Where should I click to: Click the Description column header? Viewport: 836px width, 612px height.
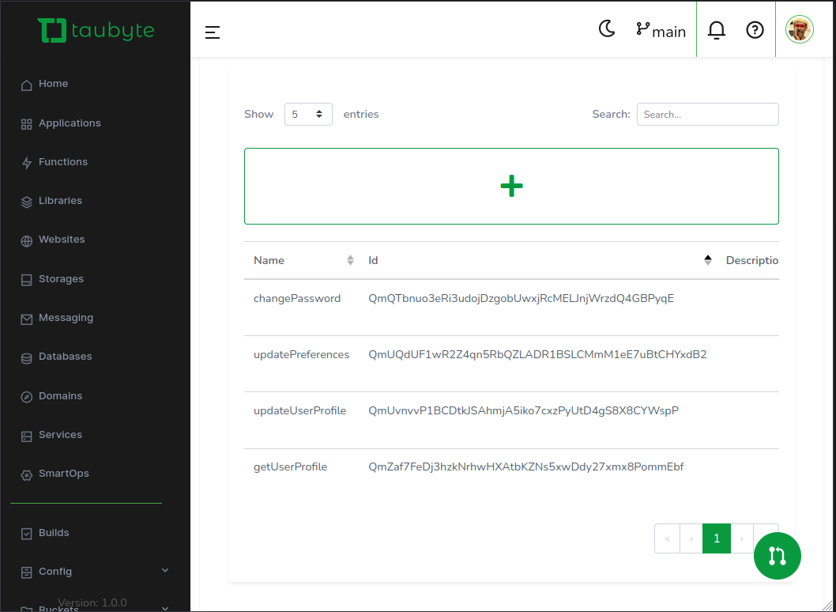coord(751,260)
